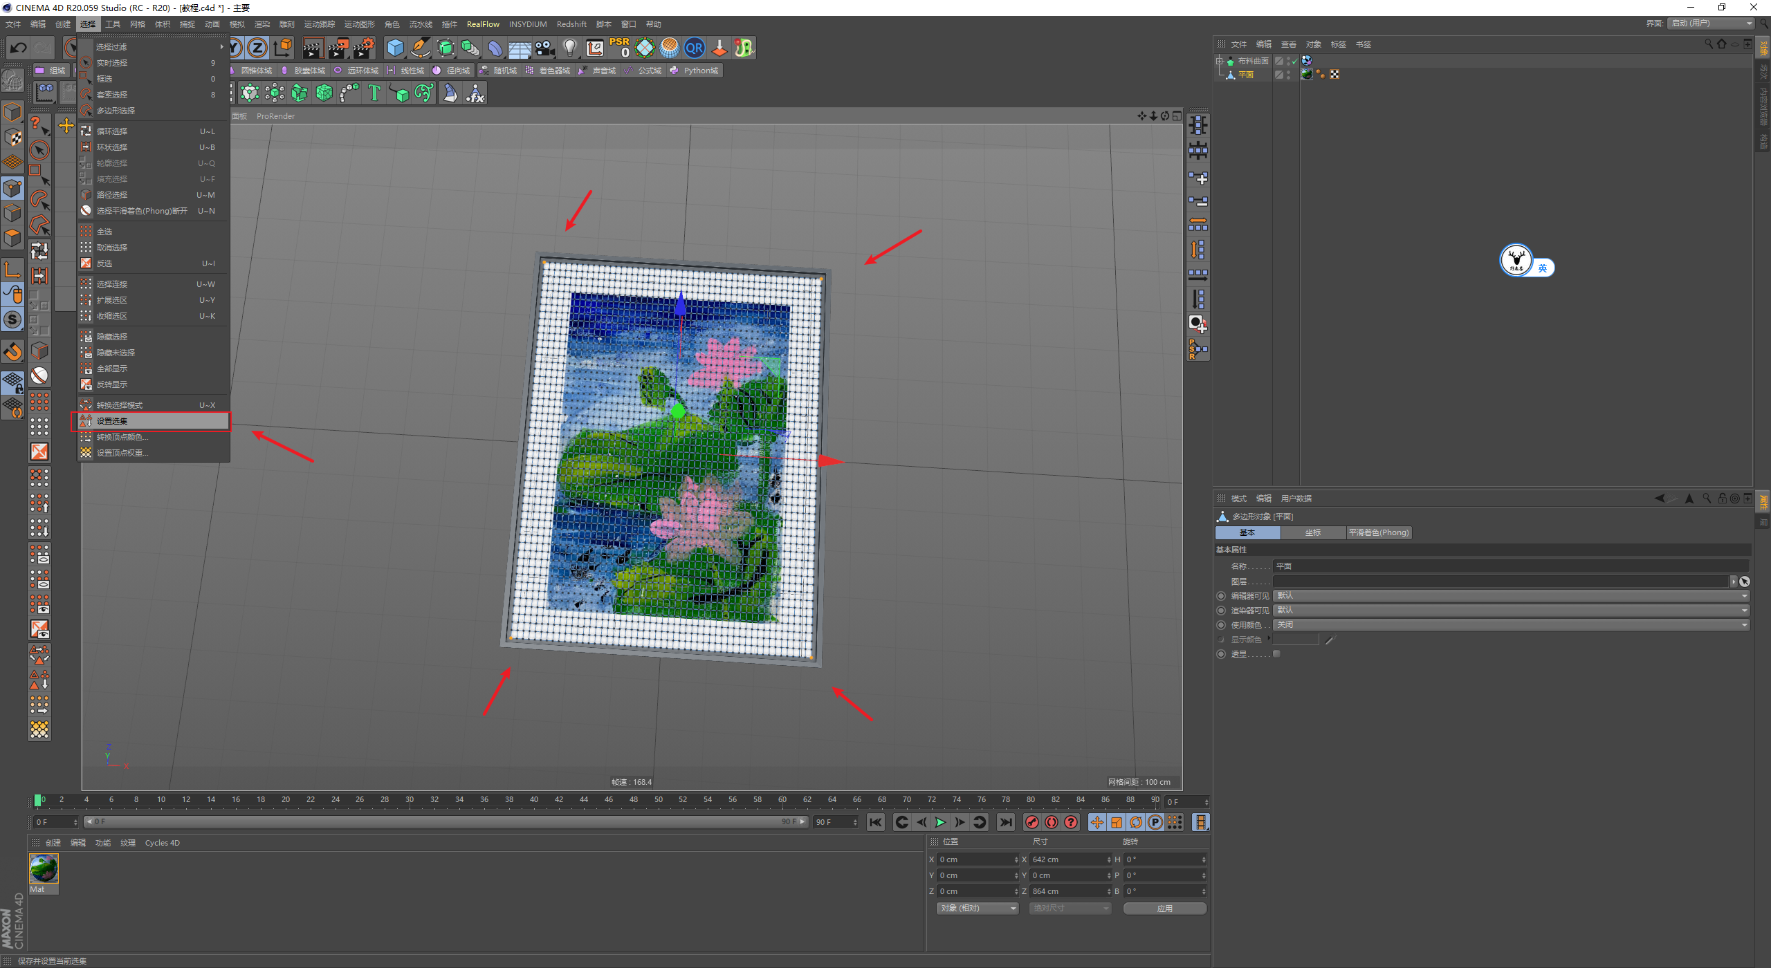Open the Render Settings clapper icon
The height and width of the screenshot is (968, 1771).
click(x=363, y=48)
